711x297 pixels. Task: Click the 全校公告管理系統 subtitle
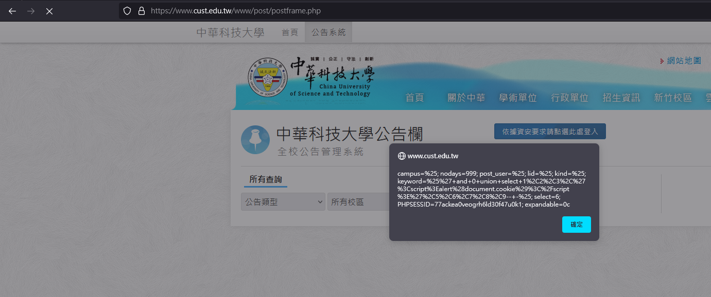[x=321, y=152]
